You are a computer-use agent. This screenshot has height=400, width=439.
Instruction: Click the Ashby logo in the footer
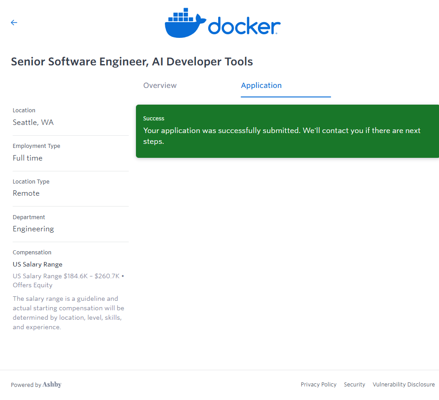click(52, 385)
